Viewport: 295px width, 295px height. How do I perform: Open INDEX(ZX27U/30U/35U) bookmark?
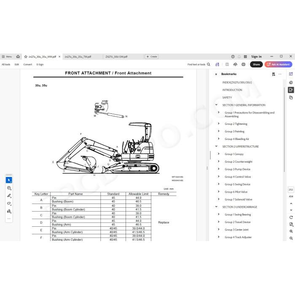(237, 83)
